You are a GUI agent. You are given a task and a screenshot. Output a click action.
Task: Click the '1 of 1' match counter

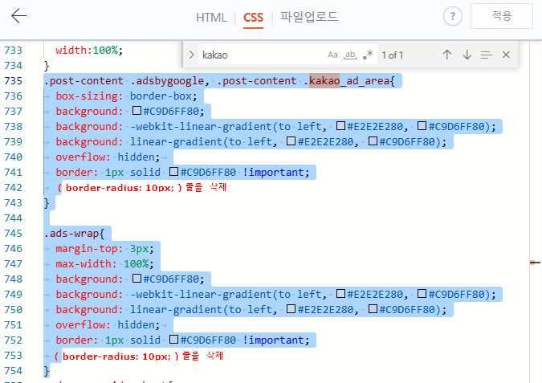click(x=393, y=55)
